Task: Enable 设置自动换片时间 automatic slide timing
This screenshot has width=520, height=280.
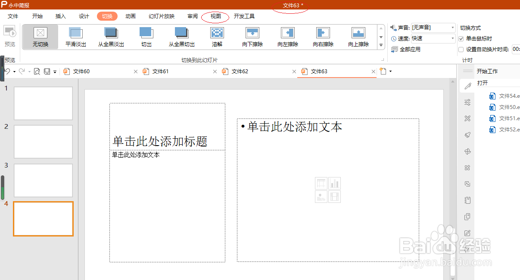Action: coord(461,49)
